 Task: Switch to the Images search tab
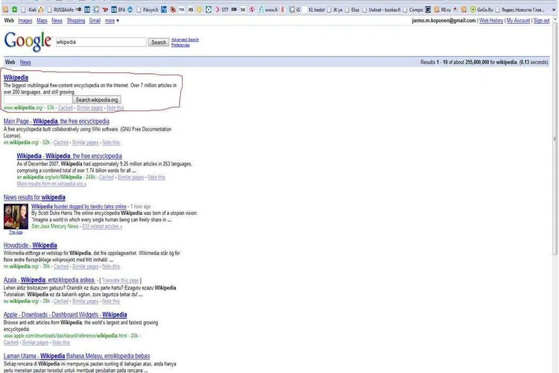(x=25, y=21)
